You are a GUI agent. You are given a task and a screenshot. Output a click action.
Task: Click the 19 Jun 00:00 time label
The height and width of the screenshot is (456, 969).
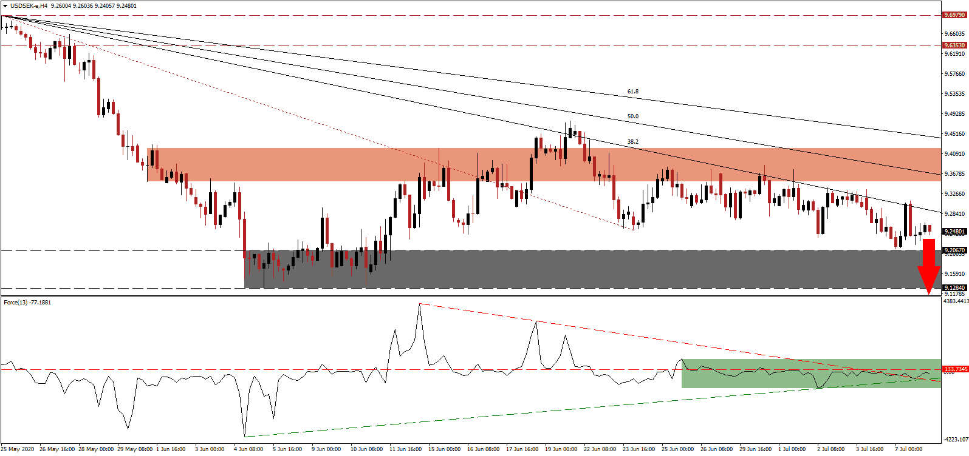(x=561, y=449)
